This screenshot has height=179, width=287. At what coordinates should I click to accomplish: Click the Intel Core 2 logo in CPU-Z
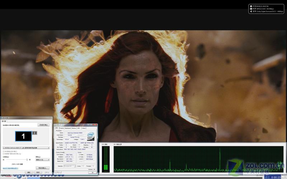coord(91,136)
